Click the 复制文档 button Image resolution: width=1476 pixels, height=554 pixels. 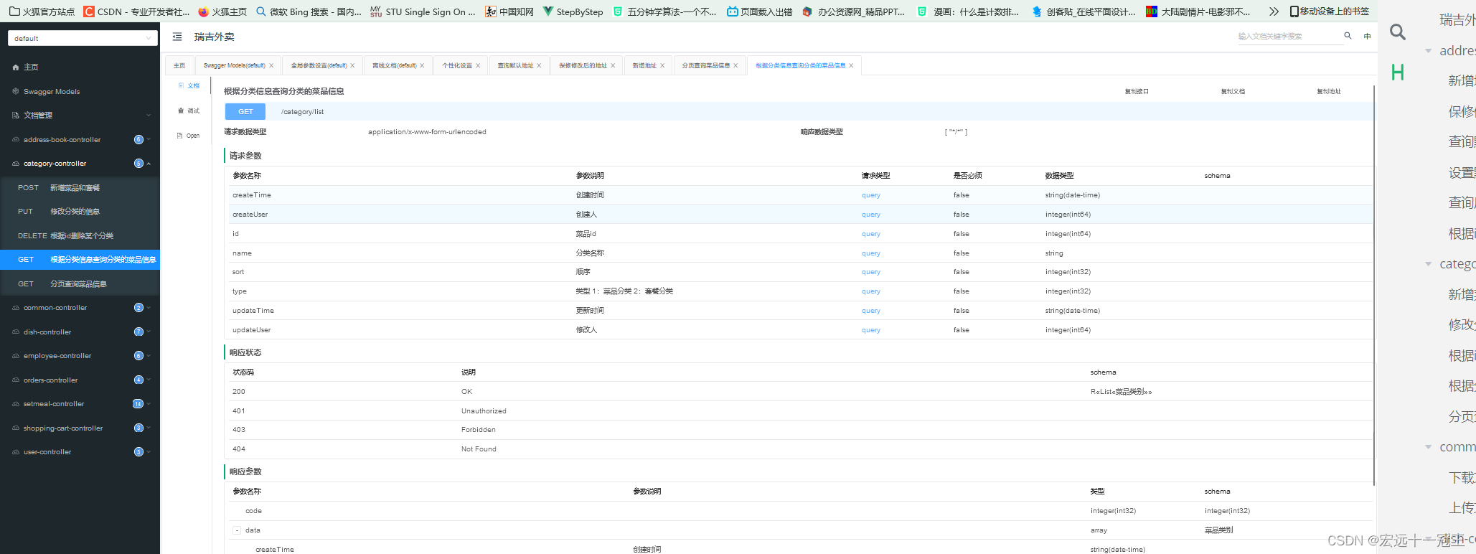1233,92
